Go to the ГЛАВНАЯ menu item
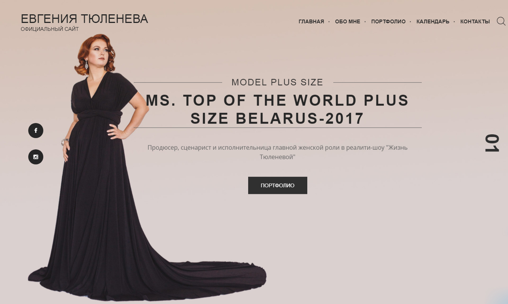Image resolution: width=508 pixels, height=304 pixels. click(311, 21)
